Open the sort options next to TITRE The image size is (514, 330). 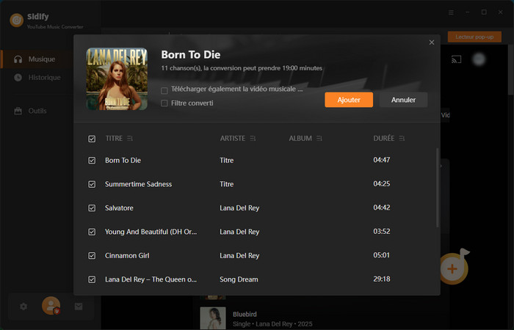[130, 139]
